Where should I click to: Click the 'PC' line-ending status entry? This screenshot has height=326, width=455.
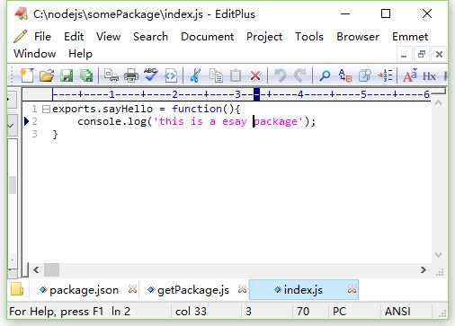pyautogui.click(x=339, y=312)
